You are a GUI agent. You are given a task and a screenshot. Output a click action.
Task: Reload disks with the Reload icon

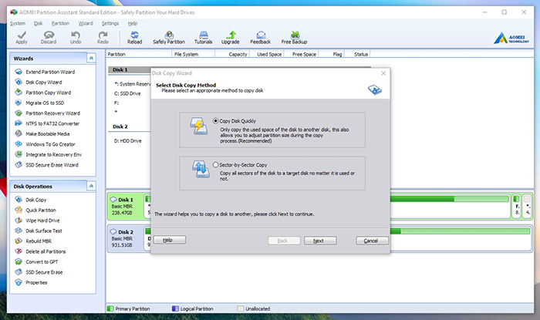coord(135,38)
